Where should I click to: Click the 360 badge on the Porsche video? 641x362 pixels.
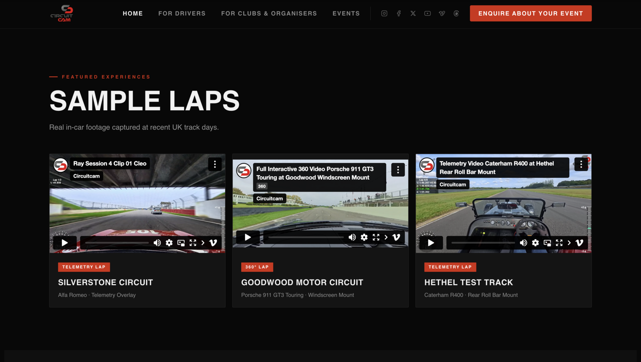pos(262,186)
